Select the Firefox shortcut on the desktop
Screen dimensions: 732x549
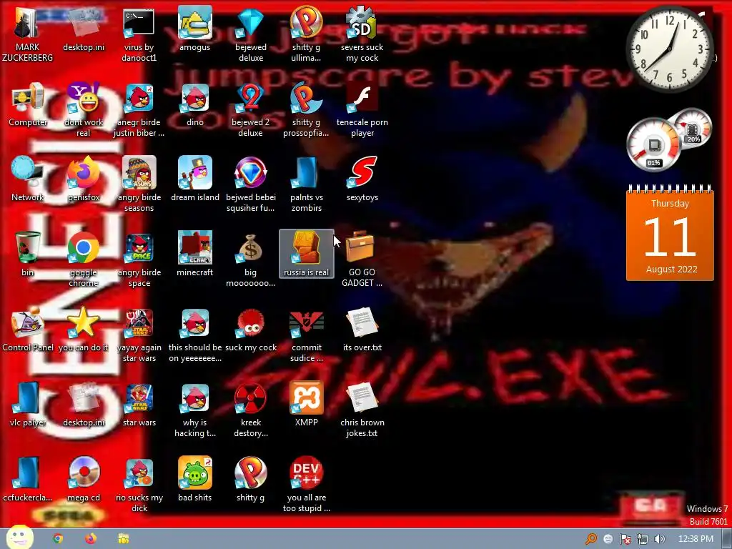(x=83, y=179)
